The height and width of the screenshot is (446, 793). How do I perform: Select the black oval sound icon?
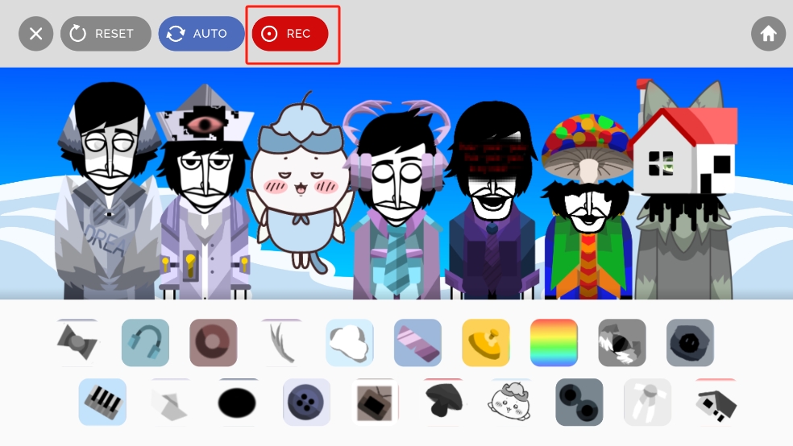coord(237,402)
